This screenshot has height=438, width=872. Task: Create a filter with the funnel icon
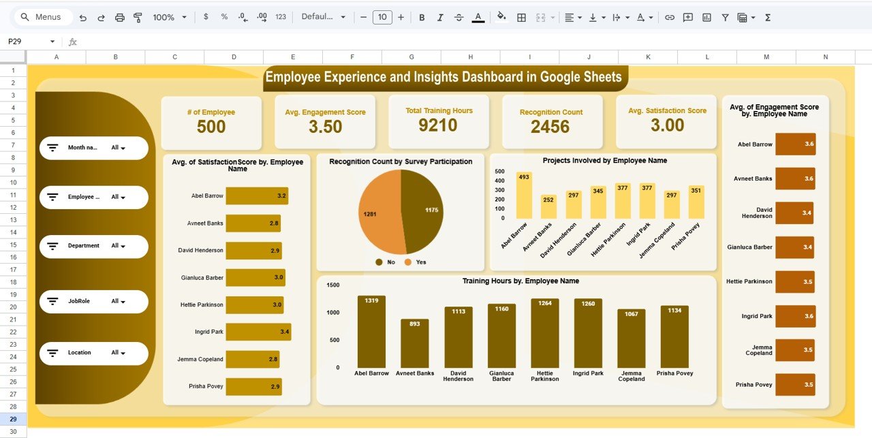[724, 17]
